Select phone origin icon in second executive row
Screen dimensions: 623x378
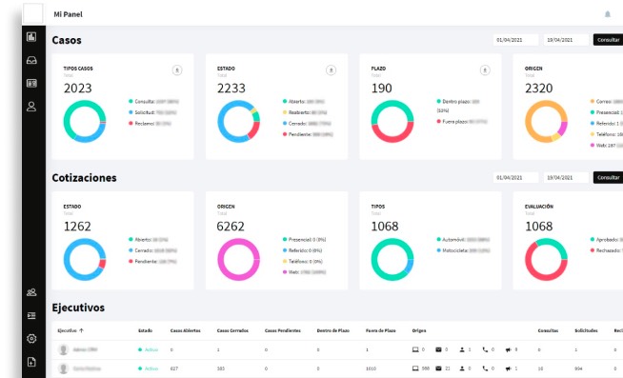pos(485,368)
